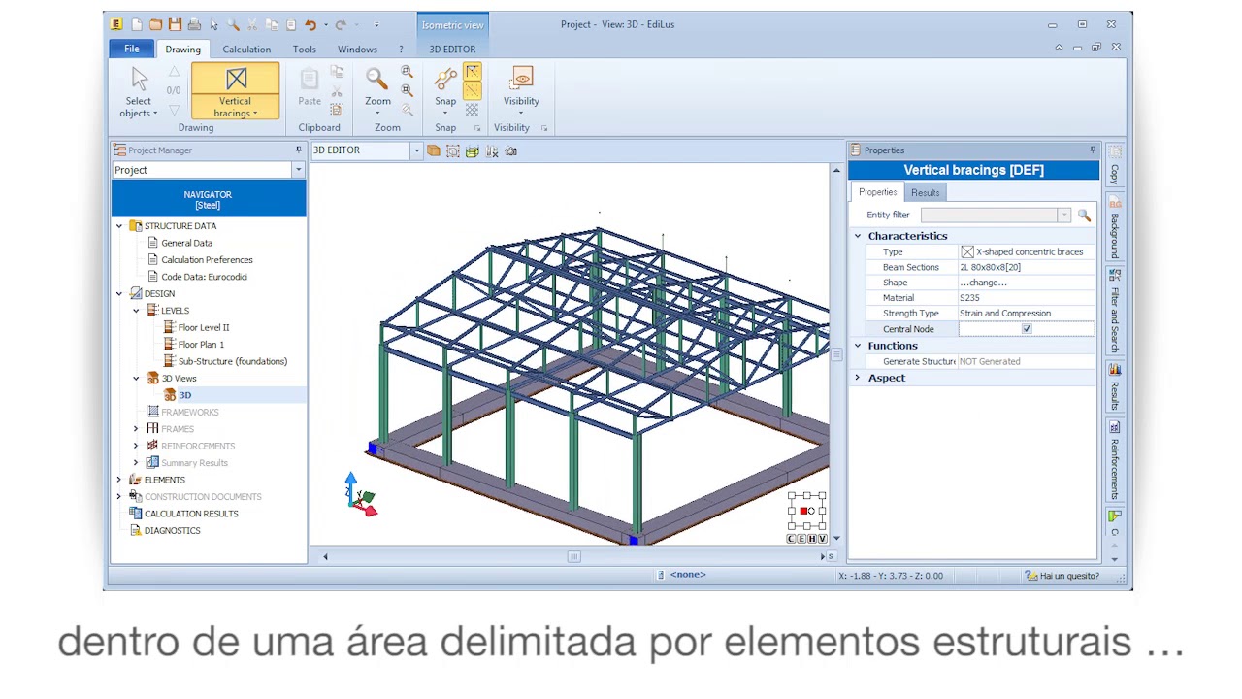Open the Copy side panel tab

click(x=1115, y=167)
